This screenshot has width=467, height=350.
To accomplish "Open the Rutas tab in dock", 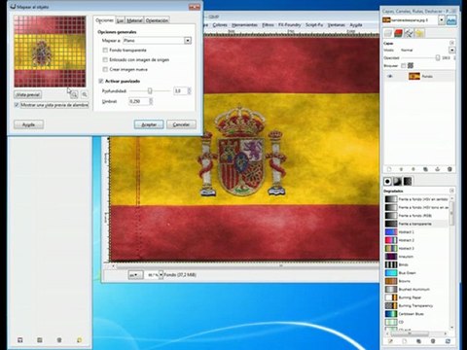I will [x=409, y=33].
